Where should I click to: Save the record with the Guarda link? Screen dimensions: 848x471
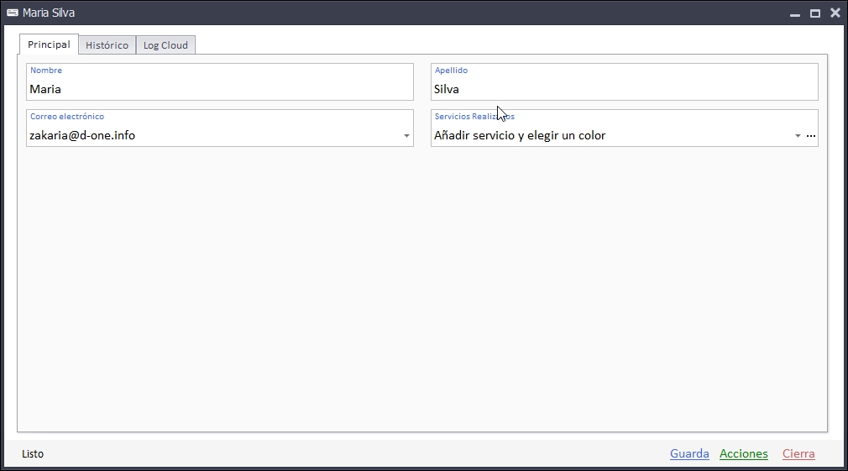click(x=689, y=453)
